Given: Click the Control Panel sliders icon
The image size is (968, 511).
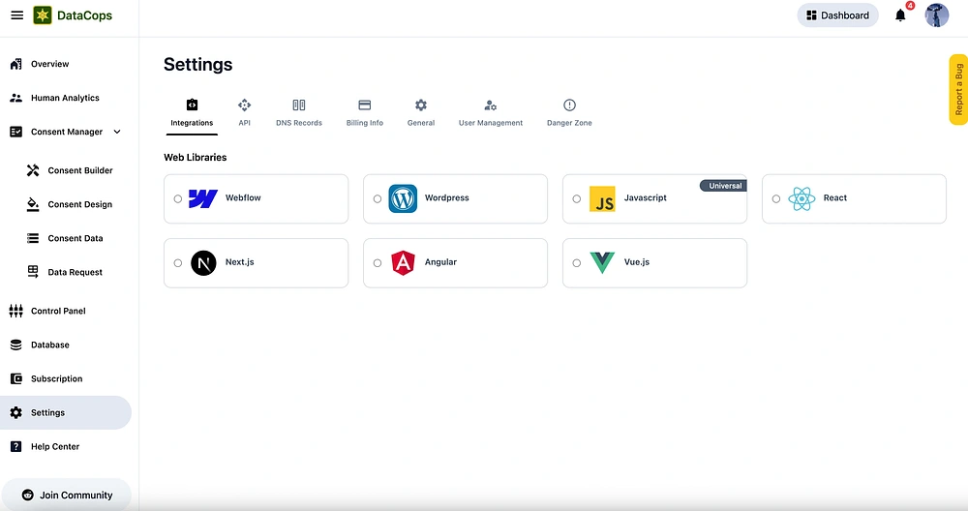Looking at the screenshot, I should click(16, 311).
